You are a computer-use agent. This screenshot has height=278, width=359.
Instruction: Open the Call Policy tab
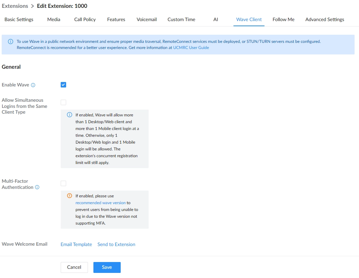[85, 19]
